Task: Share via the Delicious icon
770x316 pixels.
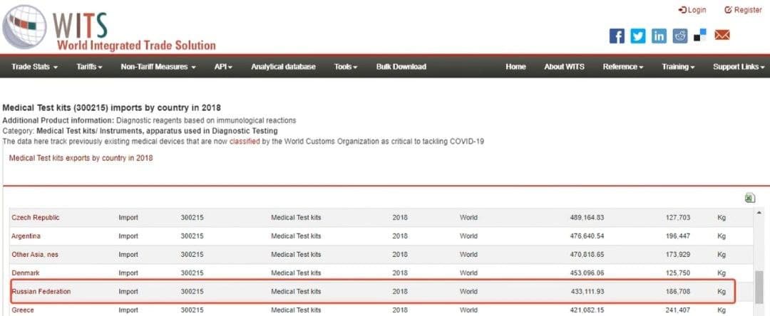Action: pos(700,35)
